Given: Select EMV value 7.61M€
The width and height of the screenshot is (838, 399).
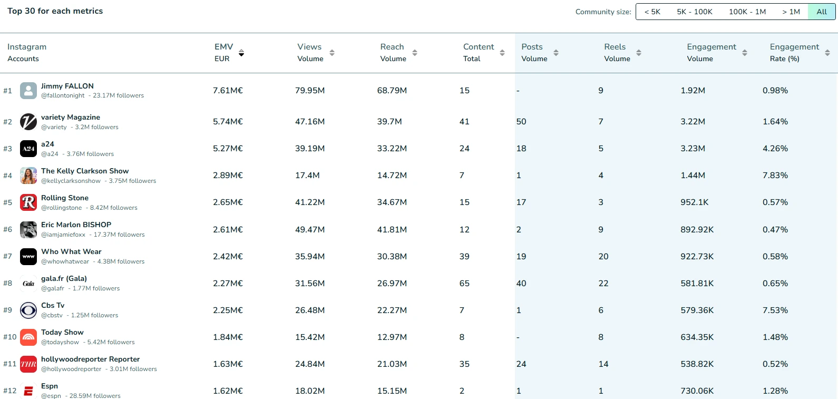Looking at the screenshot, I should coord(228,91).
